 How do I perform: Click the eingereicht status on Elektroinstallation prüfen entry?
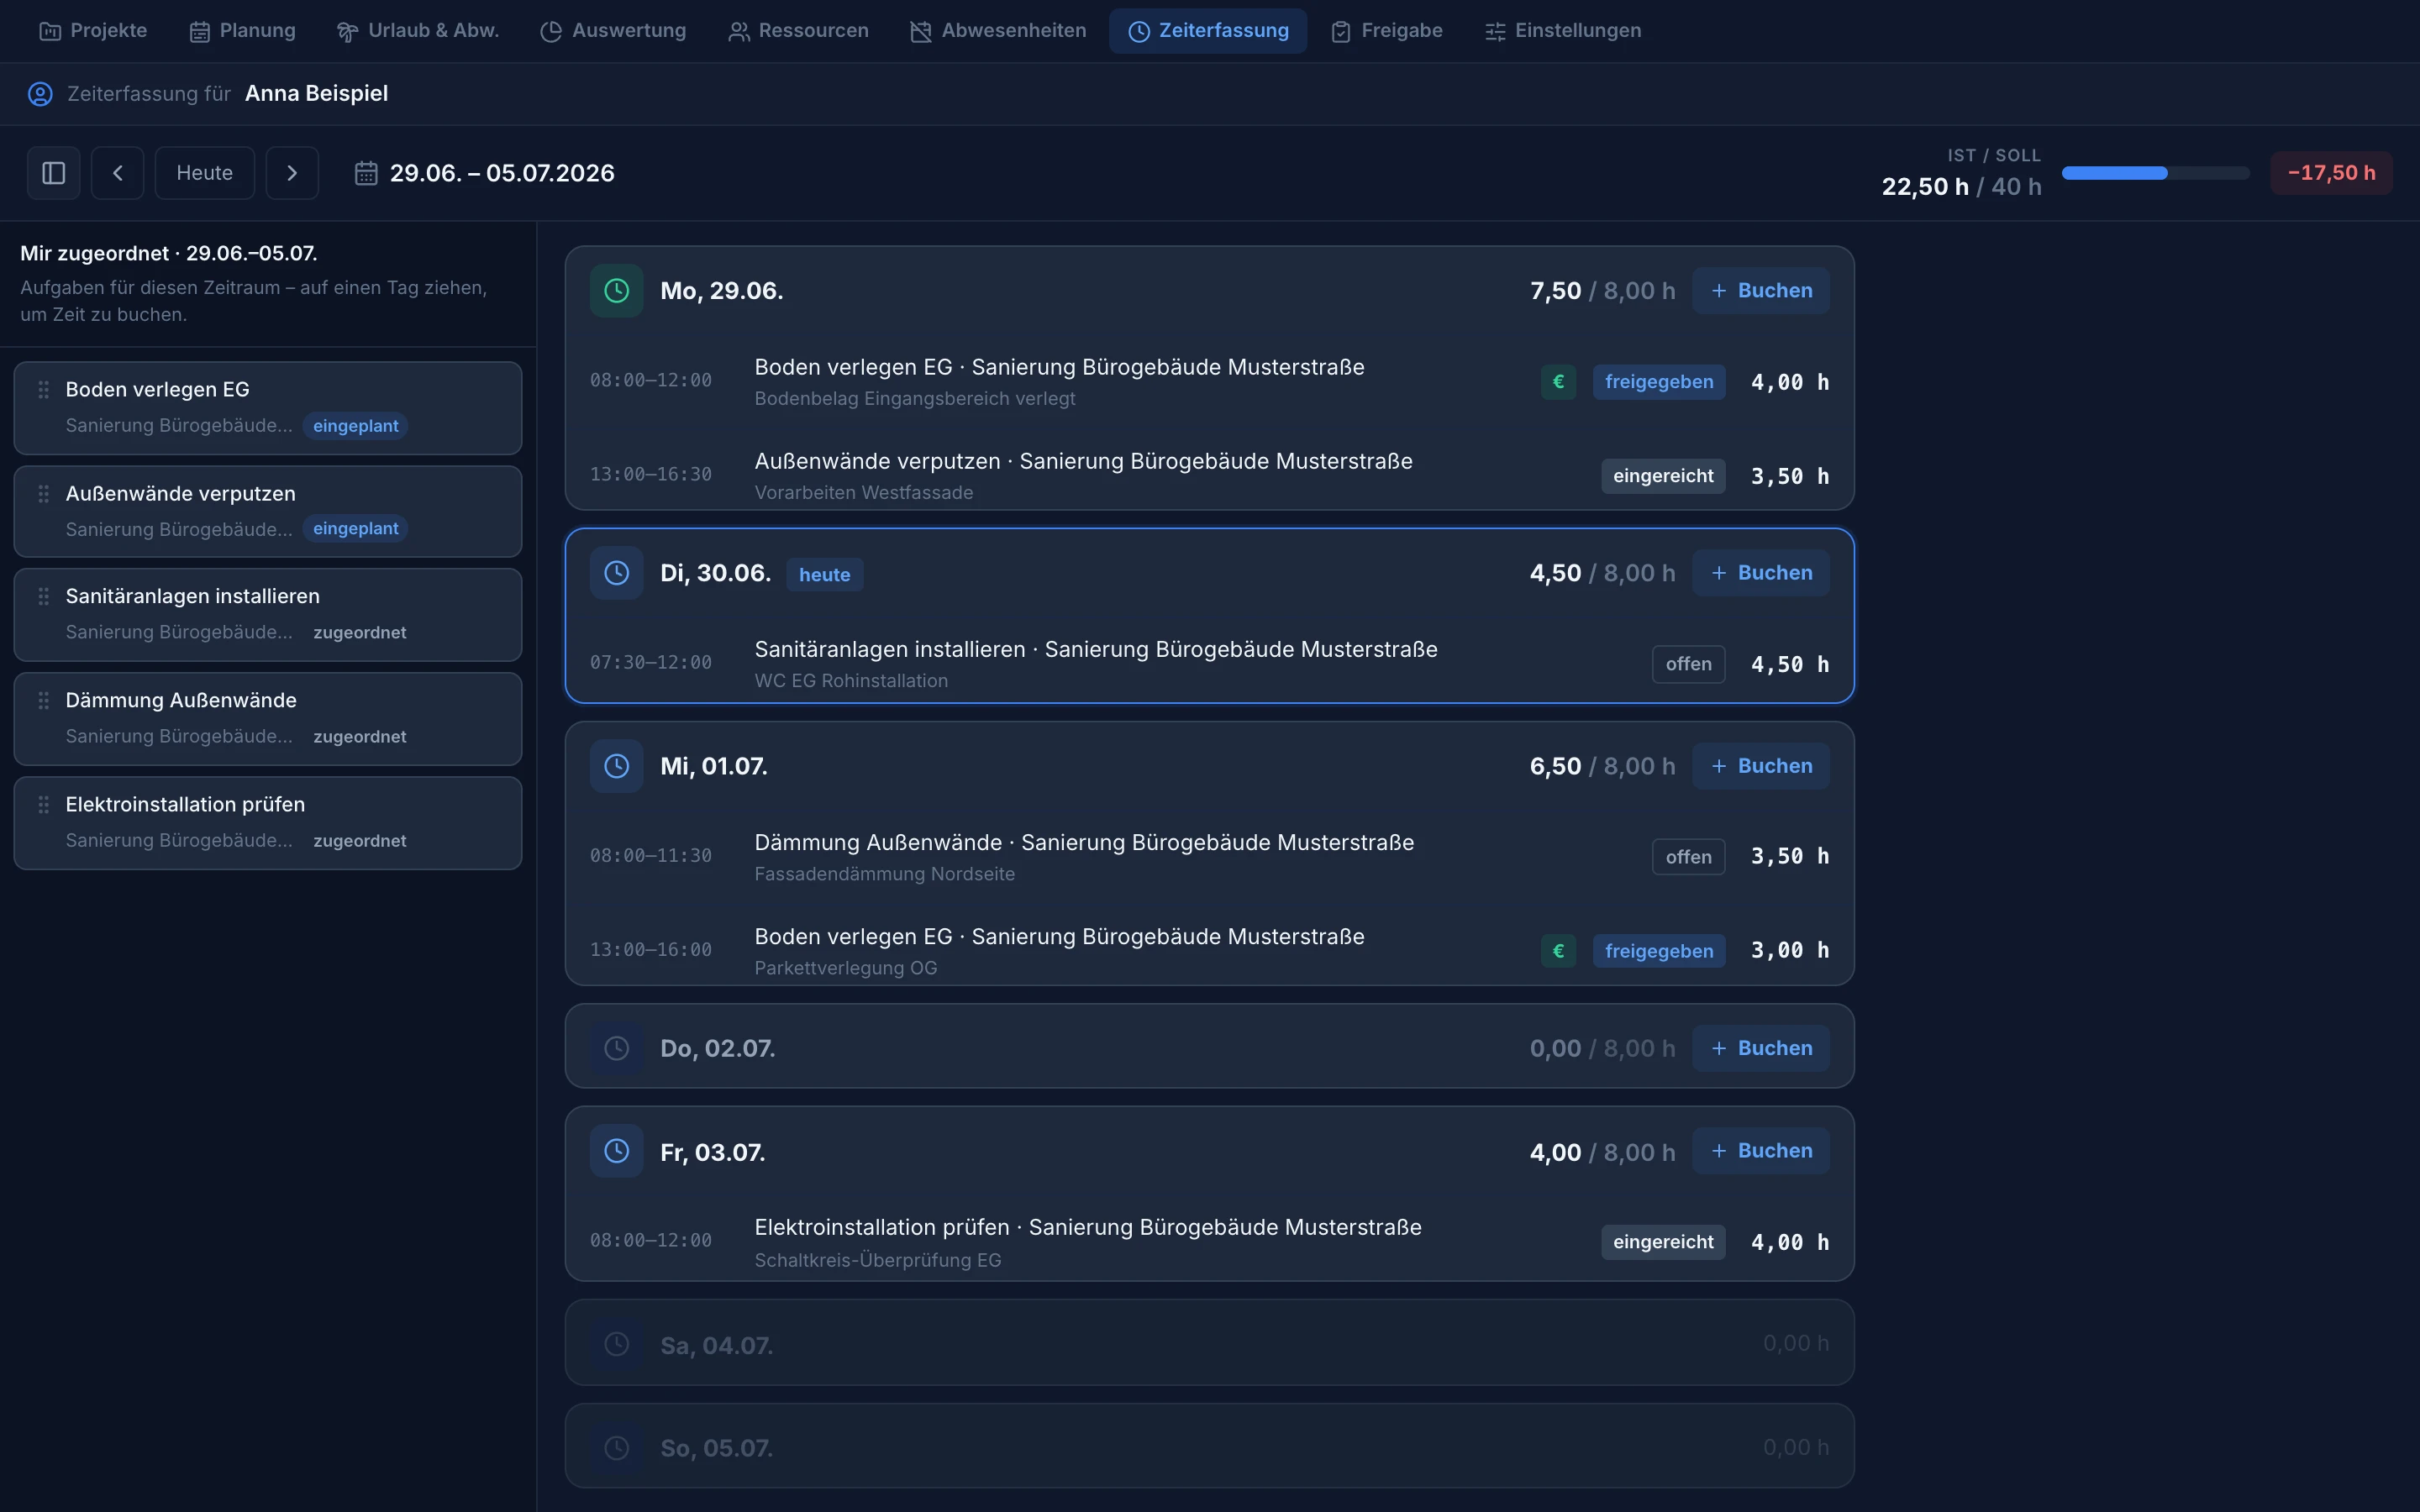[x=1663, y=1242]
